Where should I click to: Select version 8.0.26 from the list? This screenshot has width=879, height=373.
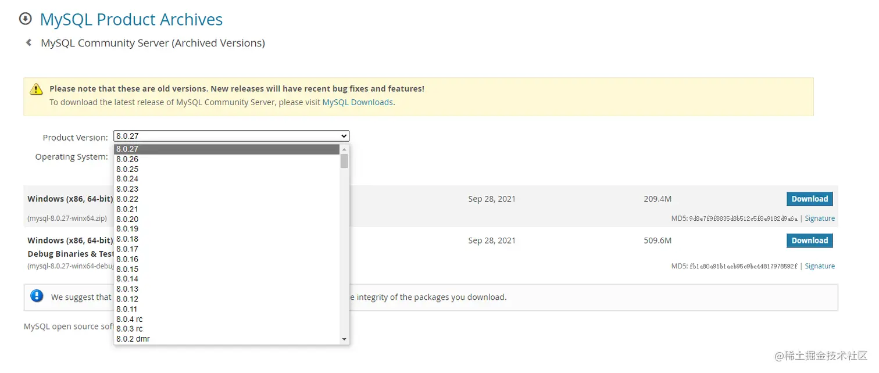tap(127, 159)
